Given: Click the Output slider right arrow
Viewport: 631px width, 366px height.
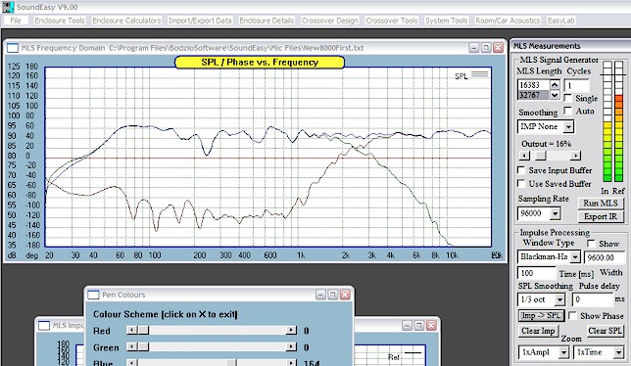Looking at the screenshot, I should pos(576,156).
